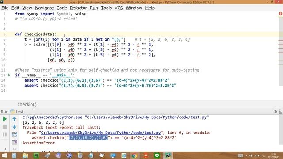Image resolution: width=283 pixels, height=159 pixels.
Task: Click the green run gutter arrow at line 13
Action: pyautogui.click(x=9, y=75)
